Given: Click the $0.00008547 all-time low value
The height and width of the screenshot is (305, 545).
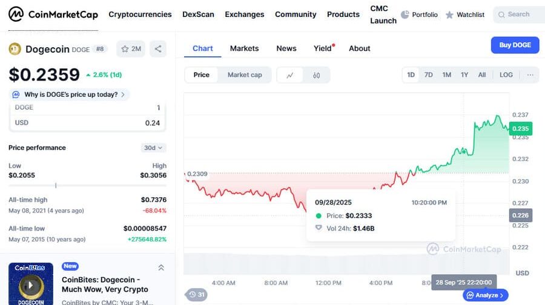Looking at the screenshot, I should coord(145,228).
